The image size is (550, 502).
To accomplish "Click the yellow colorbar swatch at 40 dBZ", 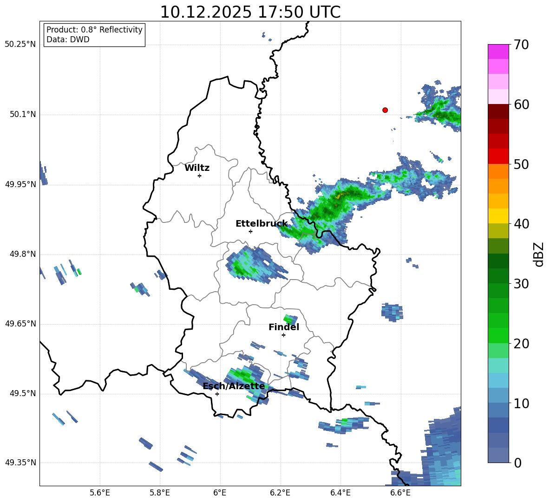I will [498, 216].
